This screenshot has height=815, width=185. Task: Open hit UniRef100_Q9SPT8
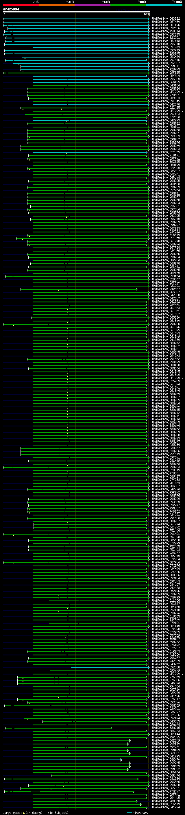(166, 44)
